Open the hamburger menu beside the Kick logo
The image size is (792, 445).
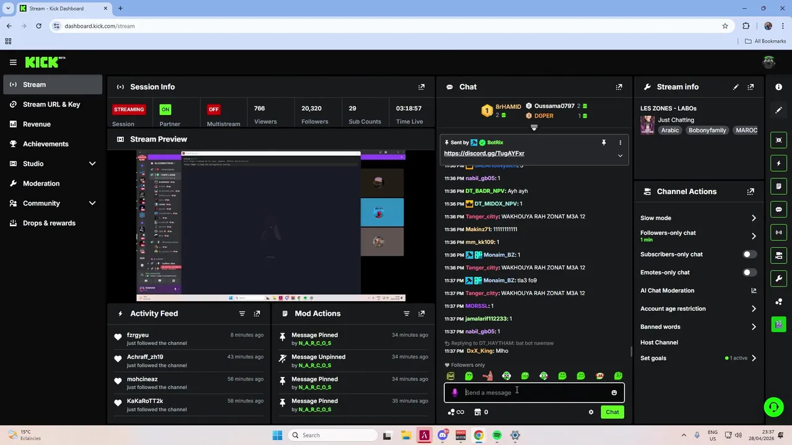point(13,62)
